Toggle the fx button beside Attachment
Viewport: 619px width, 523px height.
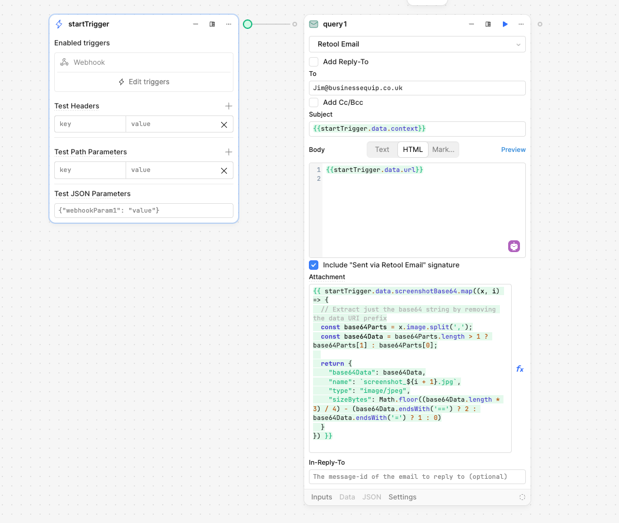[520, 369]
